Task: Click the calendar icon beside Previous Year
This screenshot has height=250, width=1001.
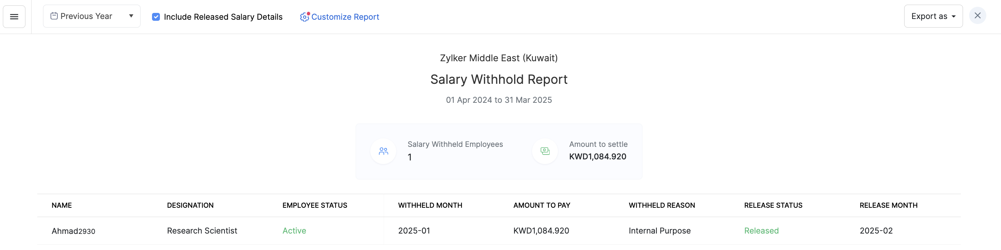Action: 54,16
